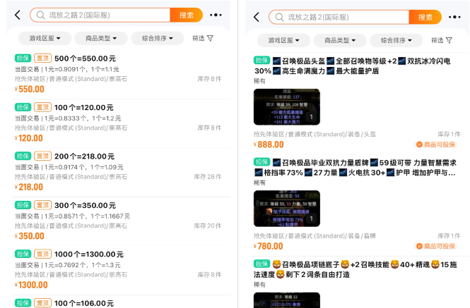Select the ¥1300.00 price
Viewport: 470px width, 308px height.
(x=31, y=285)
